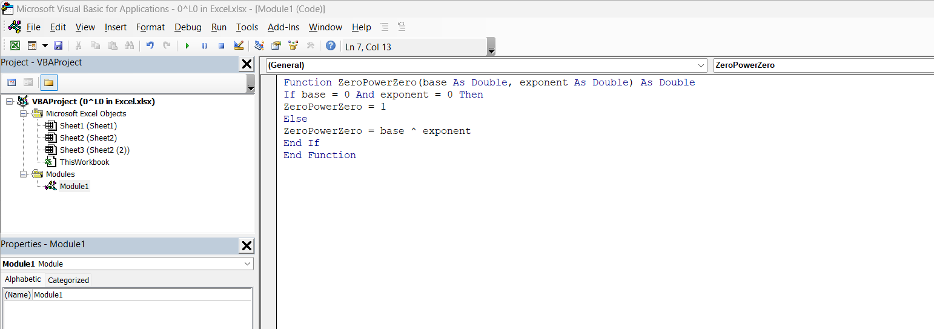Image resolution: width=934 pixels, height=329 pixels.
Task: Click View Object in Project Explorer
Action: pos(28,82)
